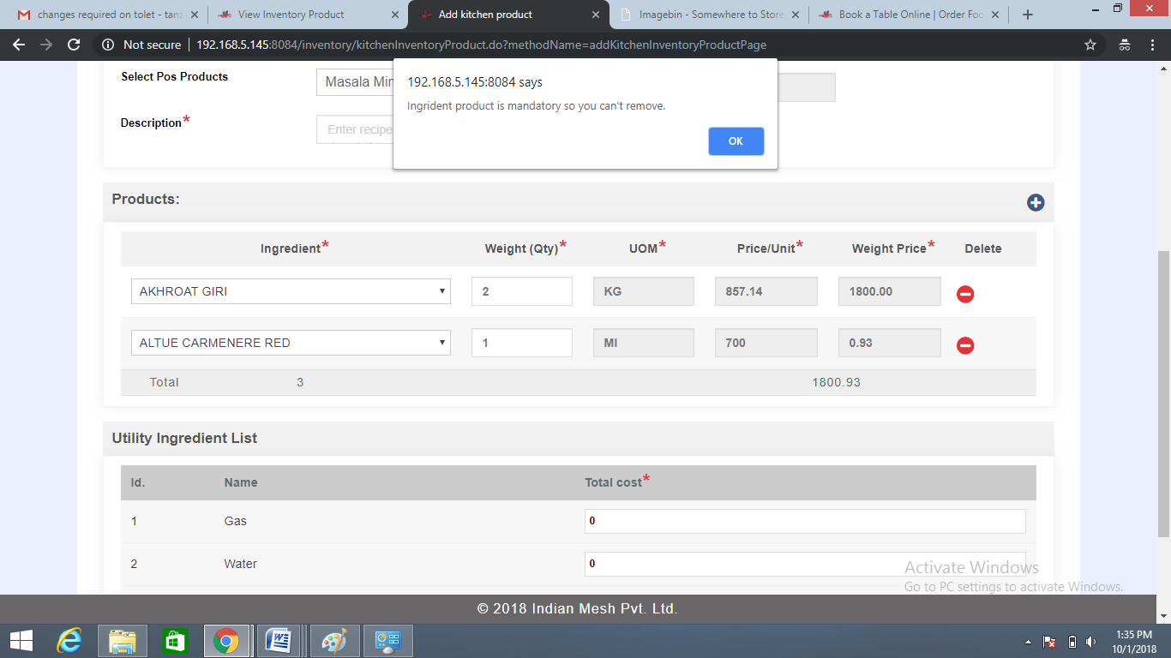Open the Select Pos Products dropdown

tap(355, 82)
